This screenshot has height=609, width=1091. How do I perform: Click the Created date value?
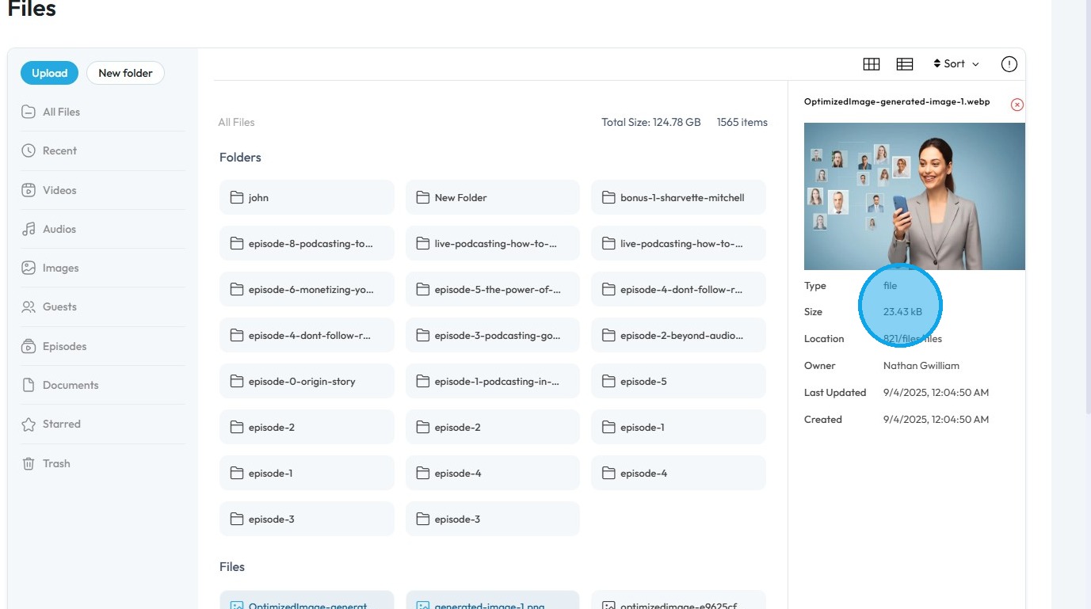936,419
